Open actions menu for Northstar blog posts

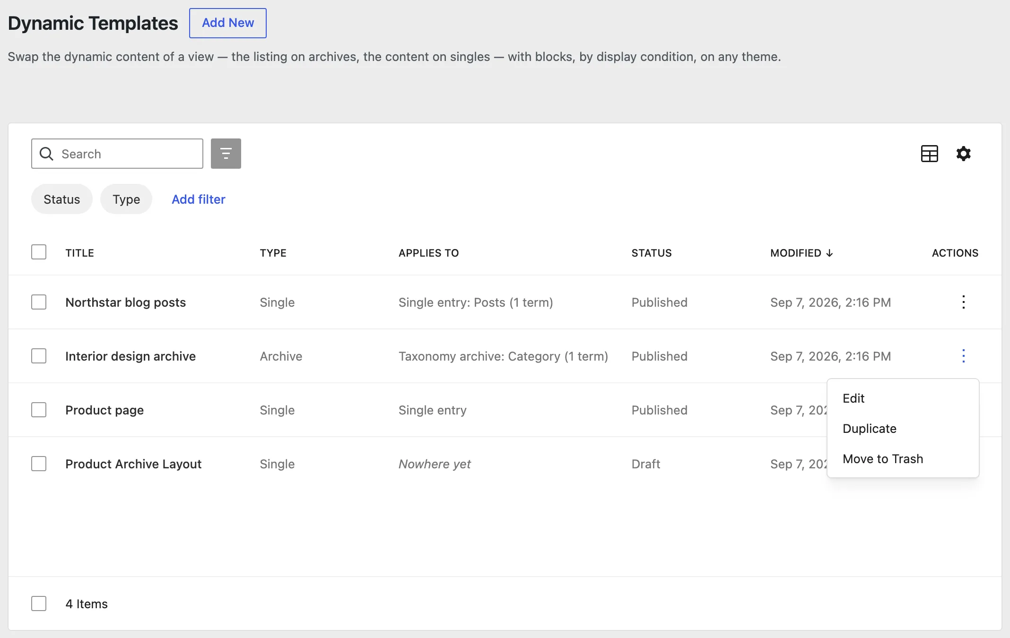[x=963, y=302]
